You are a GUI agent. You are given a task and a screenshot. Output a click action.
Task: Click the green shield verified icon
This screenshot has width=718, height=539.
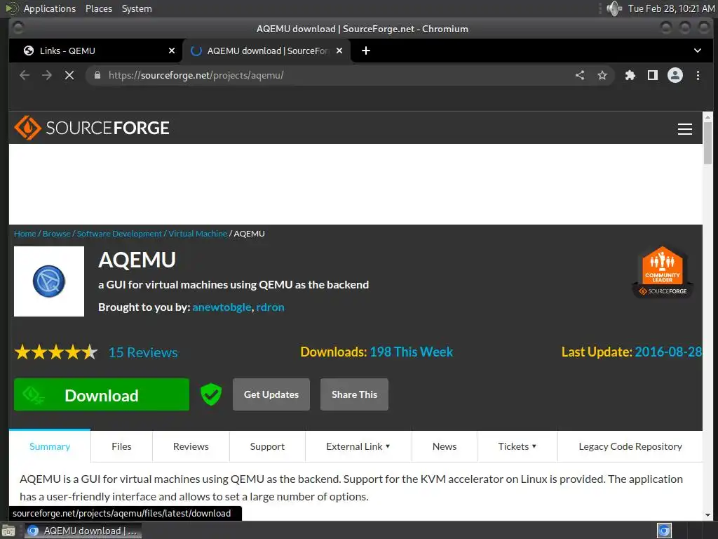211,394
